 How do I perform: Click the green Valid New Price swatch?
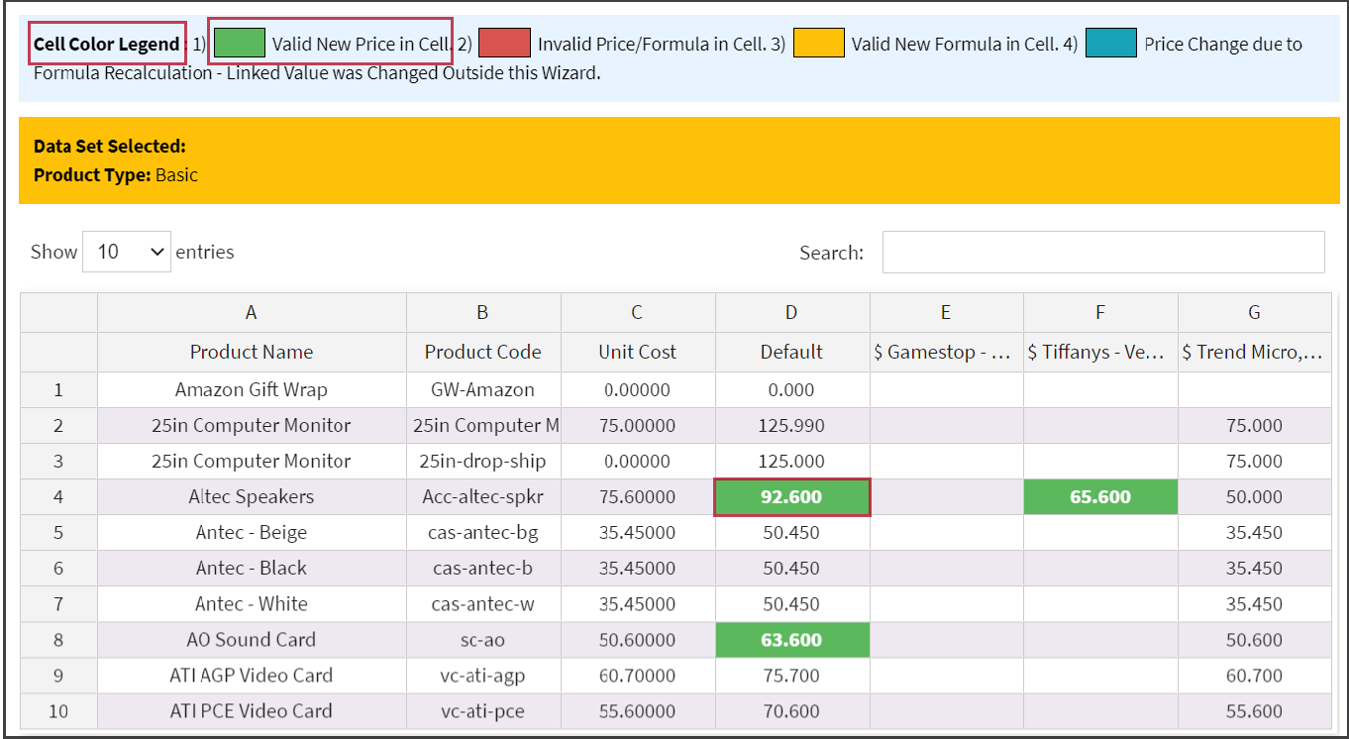click(240, 43)
